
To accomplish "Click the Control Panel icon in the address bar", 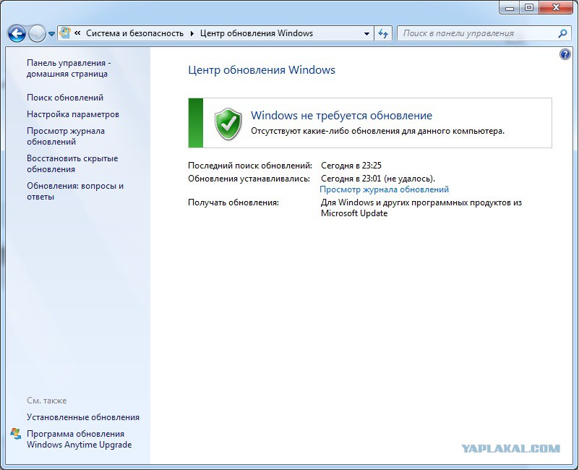I will pyautogui.click(x=65, y=33).
